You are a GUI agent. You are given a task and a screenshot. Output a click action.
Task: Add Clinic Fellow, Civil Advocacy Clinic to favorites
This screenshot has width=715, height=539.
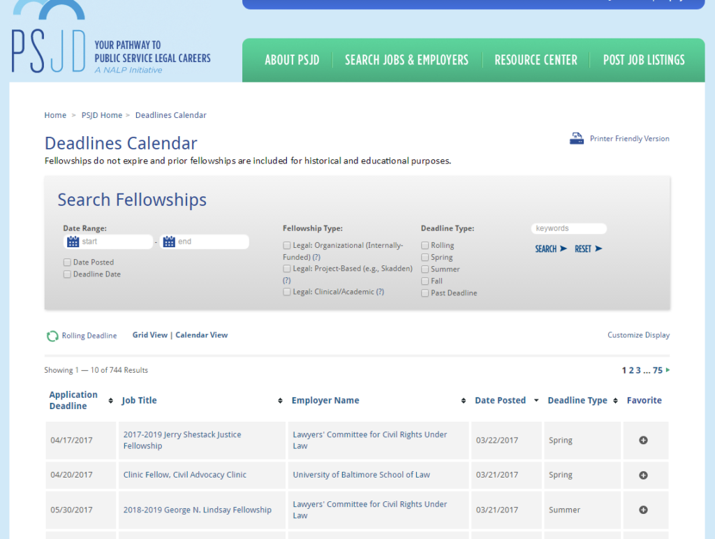tap(643, 475)
